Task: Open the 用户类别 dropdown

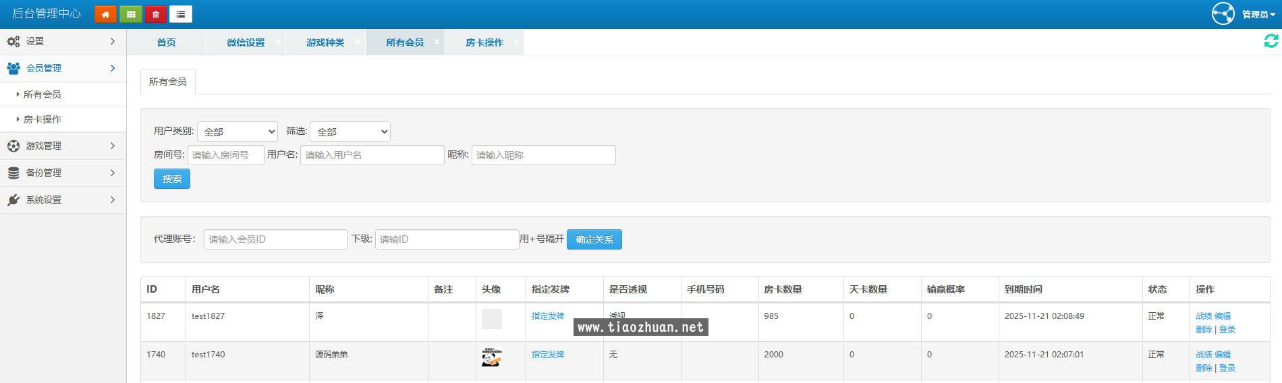Action: (237, 131)
